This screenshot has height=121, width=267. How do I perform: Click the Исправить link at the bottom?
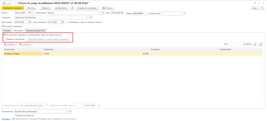pyautogui.click(x=7, y=119)
